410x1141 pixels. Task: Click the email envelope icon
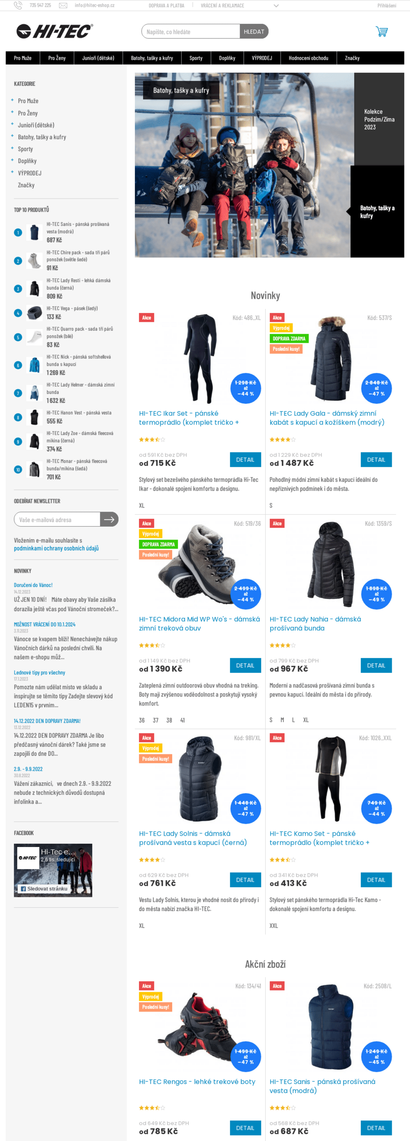coord(63,5)
